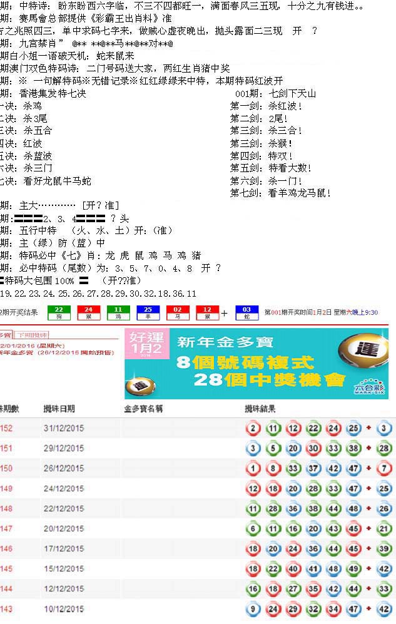
Task: Click the 香港集发特七决 heading
Action: coord(53,93)
